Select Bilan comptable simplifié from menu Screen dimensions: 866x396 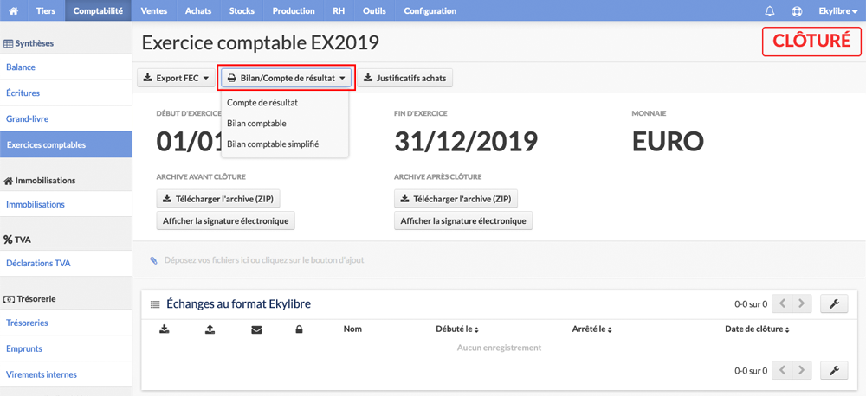point(273,144)
